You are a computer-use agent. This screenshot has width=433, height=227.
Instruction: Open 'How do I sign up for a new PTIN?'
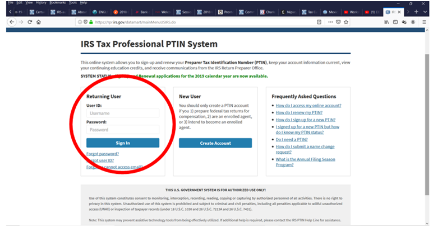[306, 120]
